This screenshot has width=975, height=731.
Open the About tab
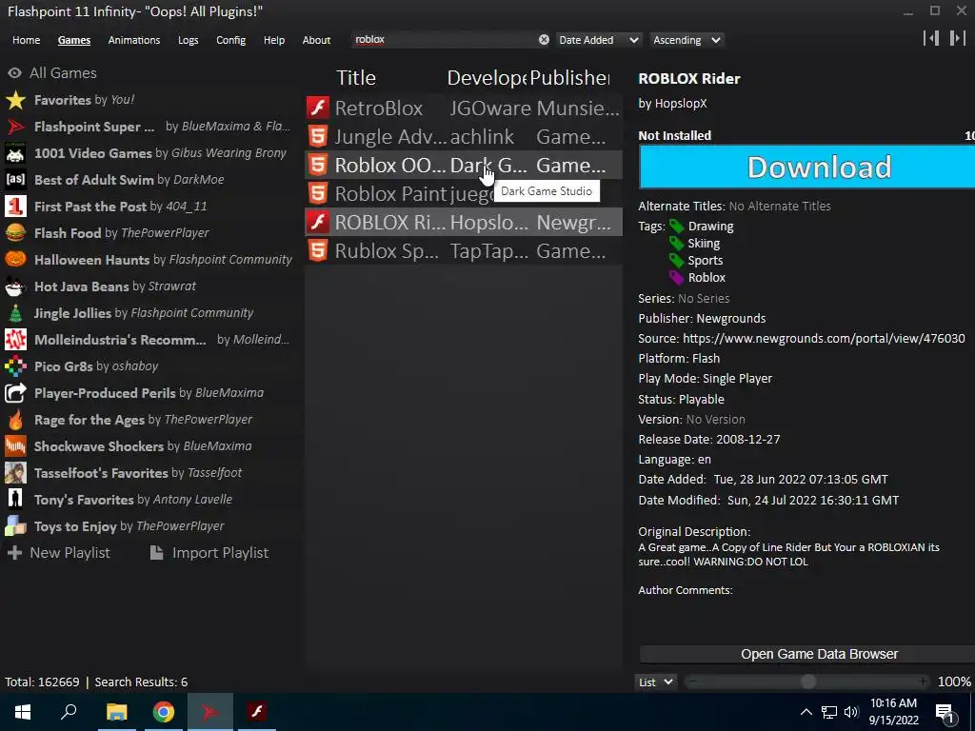click(x=316, y=40)
